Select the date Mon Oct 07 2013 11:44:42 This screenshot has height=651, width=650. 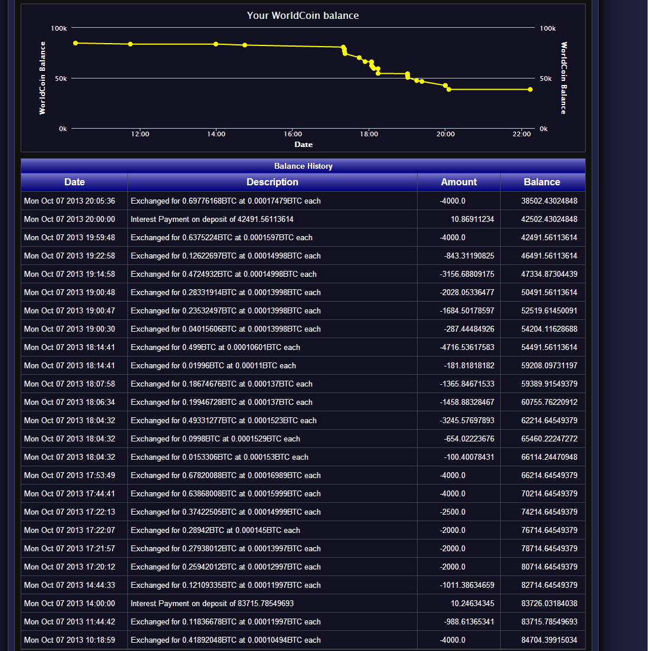[70, 621]
